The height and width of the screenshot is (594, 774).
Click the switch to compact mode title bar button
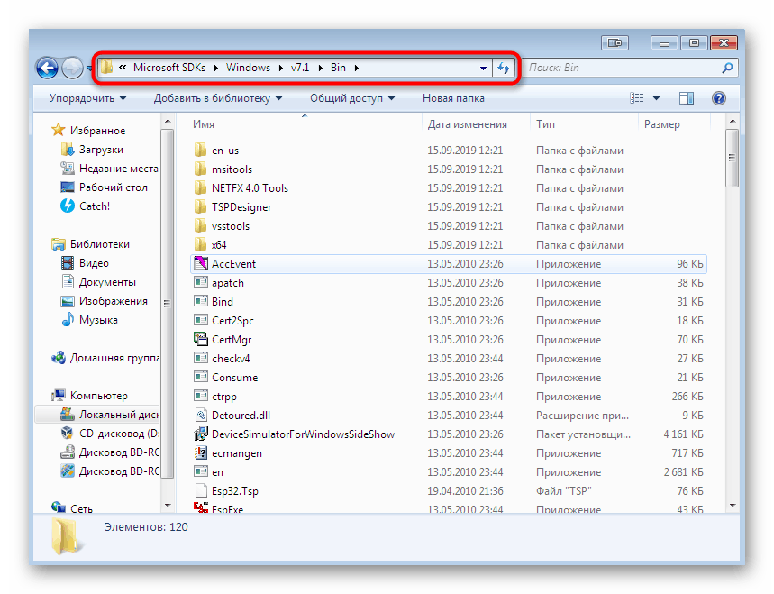click(x=615, y=43)
